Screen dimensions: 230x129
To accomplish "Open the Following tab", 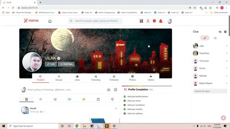I will 96,78.
